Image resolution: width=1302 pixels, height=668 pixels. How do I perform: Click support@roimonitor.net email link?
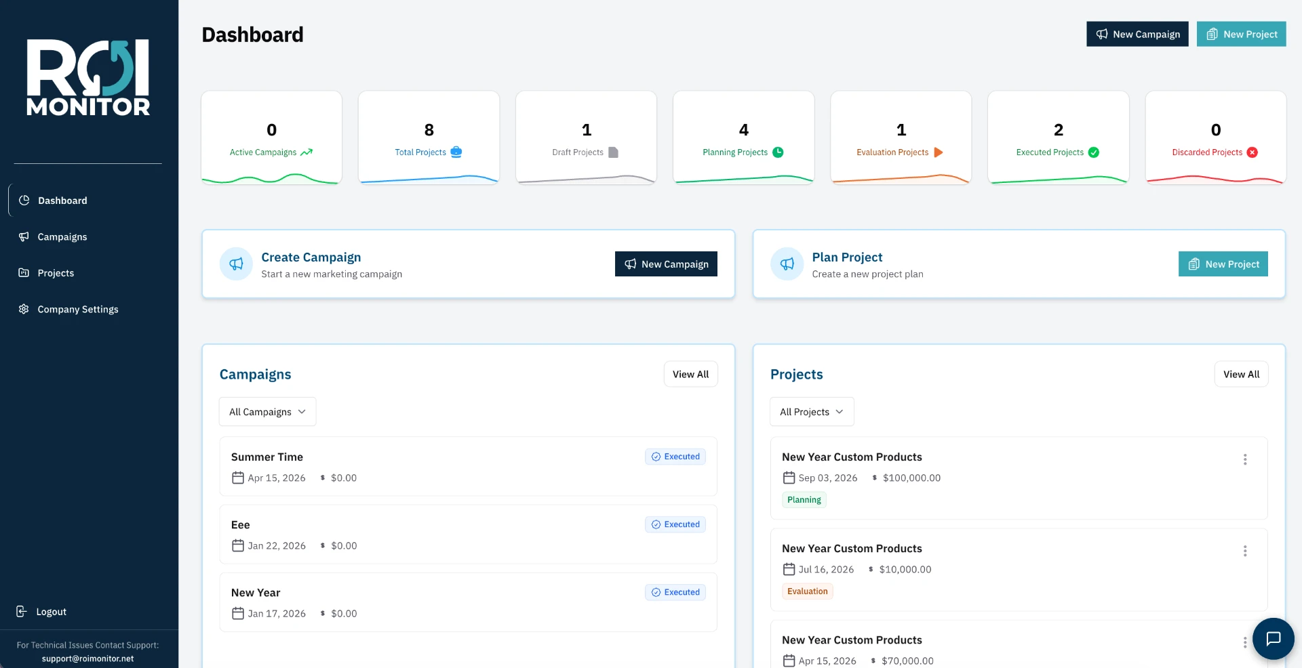point(87,659)
